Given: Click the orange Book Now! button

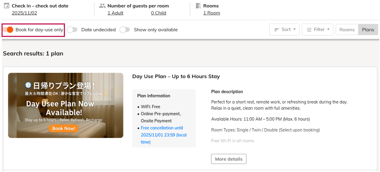Looking at the screenshot, I should coord(63,128).
